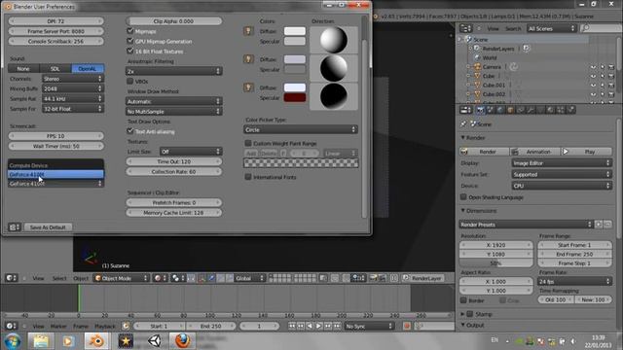The width and height of the screenshot is (623, 350).
Task: Open the Channels Stereo dropdown
Action: 73,79
